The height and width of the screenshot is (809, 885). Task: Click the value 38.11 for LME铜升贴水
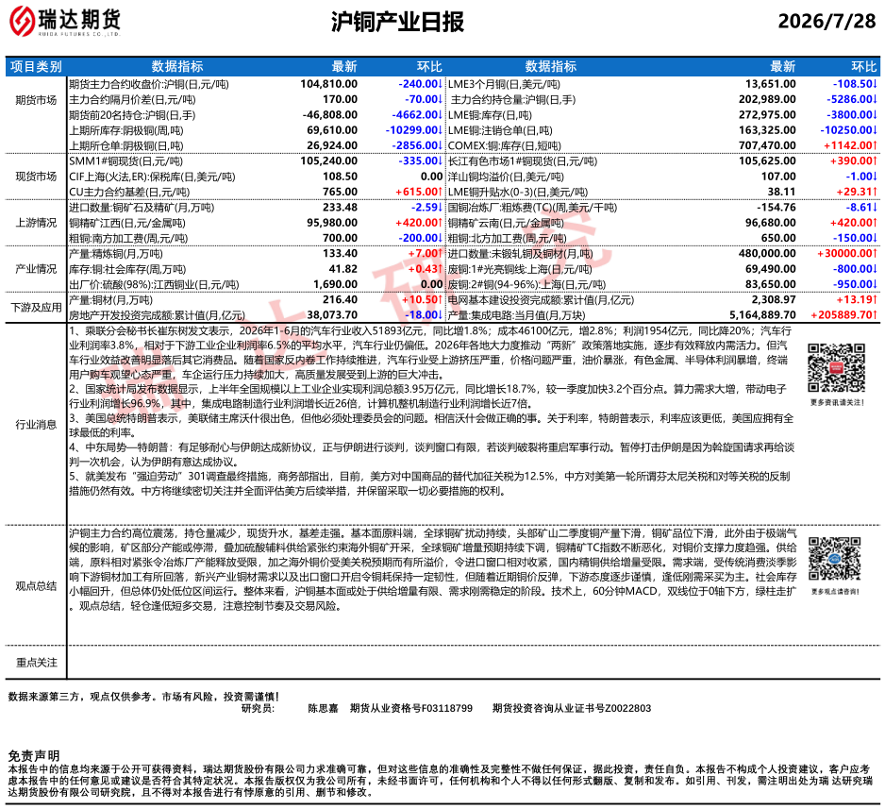(782, 192)
